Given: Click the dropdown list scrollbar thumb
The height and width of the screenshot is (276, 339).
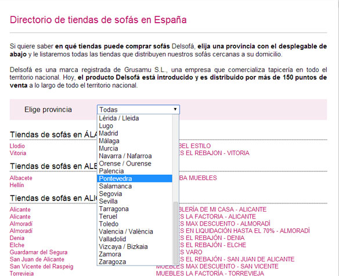Looking at the screenshot, I should (x=176, y=232).
